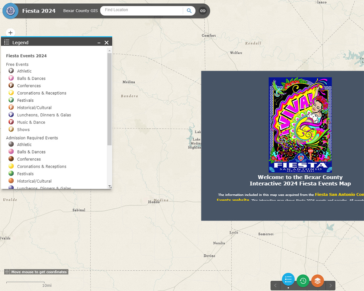The height and width of the screenshot is (291, 364).
Task: Click the Legend panel list icon
Action: [x=7, y=42]
